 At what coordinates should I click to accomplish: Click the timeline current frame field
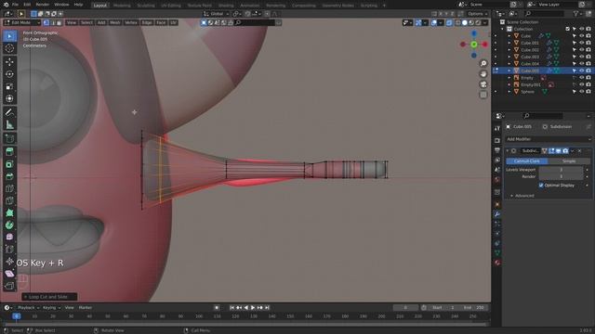click(405, 308)
